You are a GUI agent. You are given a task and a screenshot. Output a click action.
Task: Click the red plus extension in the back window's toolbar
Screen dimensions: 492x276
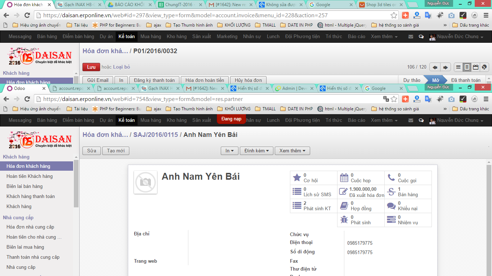(406, 15)
